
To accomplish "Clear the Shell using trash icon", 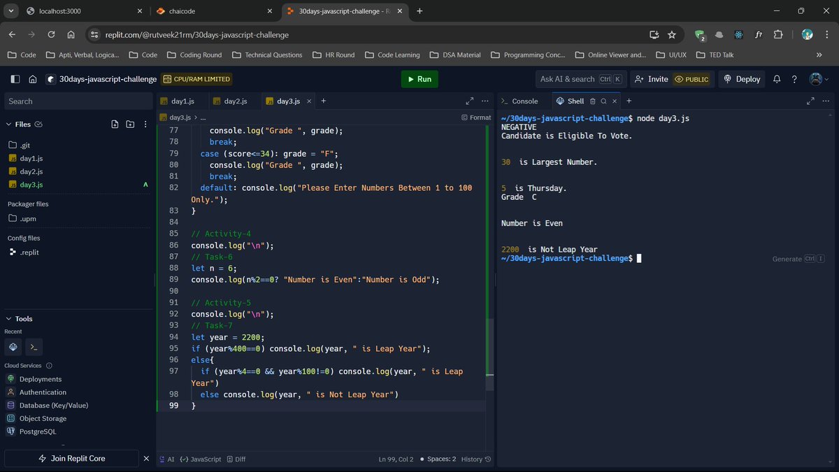I will pos(592,101).
